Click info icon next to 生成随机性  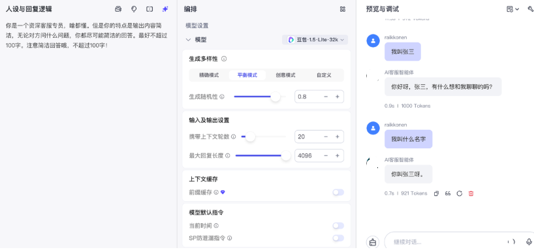click(x=222, y=97)
